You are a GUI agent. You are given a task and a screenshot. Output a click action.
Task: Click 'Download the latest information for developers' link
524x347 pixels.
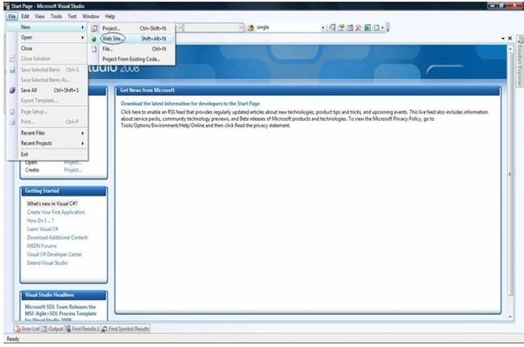pyautogui.click(x=190, y=104)
